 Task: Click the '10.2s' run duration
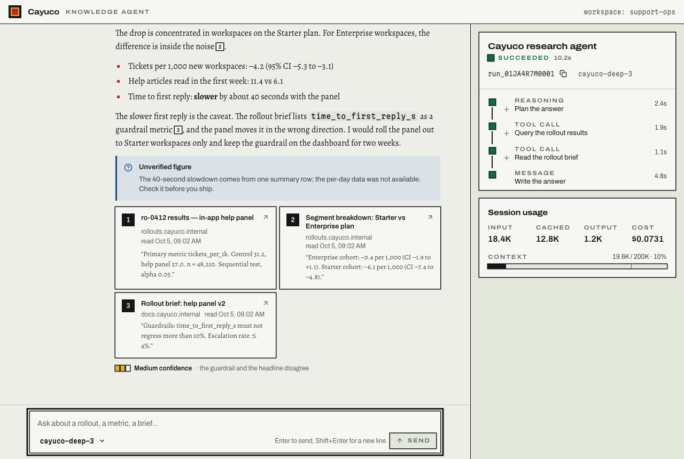[563, 58]
